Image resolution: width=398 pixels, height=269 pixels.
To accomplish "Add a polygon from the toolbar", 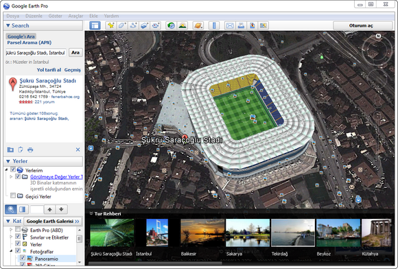I will (122, 25).
